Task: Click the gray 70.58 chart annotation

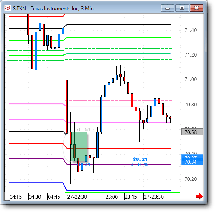Action: (x=83, y=129)
